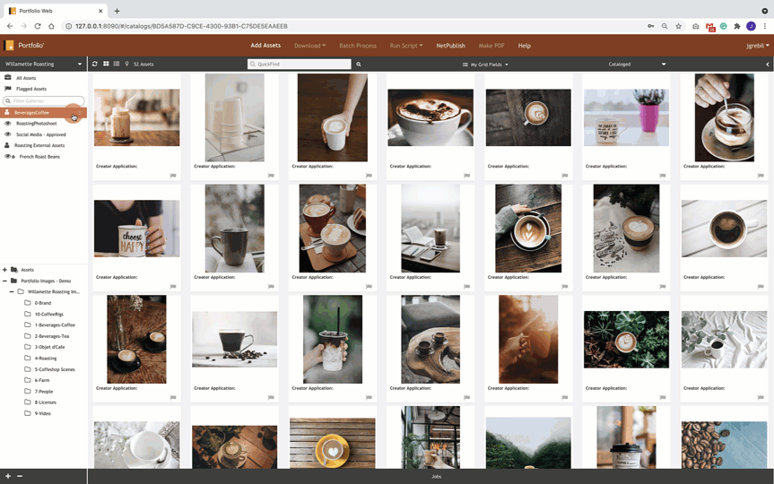The height and width of the screenshot is (484, 774).
Task: Open the 5-Coffeshop Scenes folder
Action: click(55, 369)
